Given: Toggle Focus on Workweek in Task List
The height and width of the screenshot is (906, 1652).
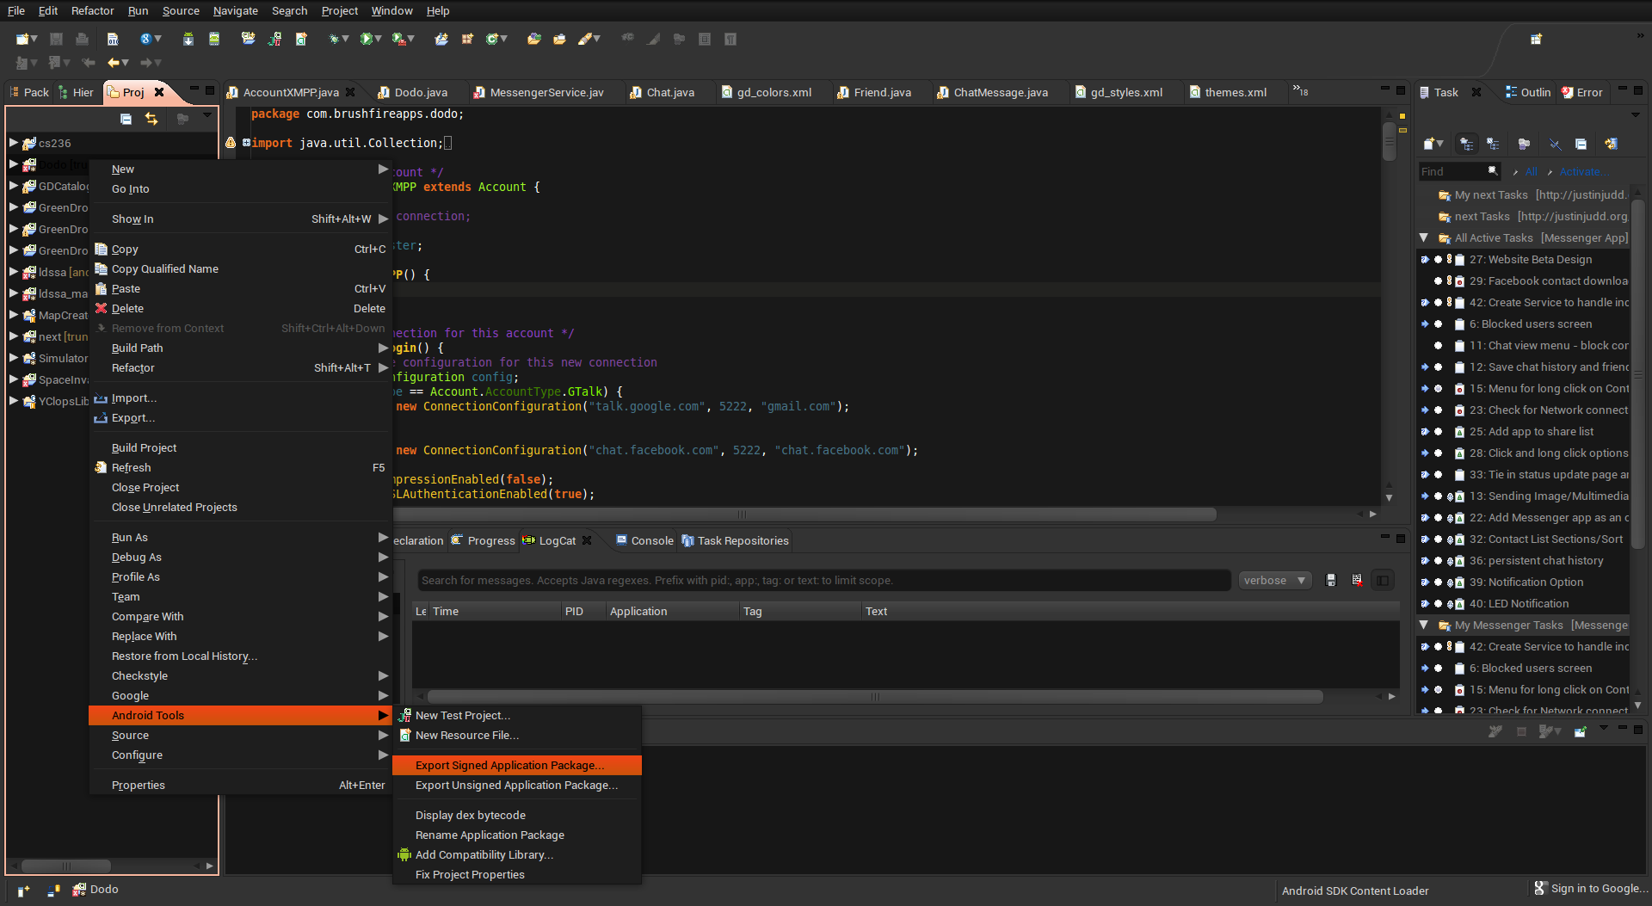Looking at the screenshot, I should (x=1524, y=144).
